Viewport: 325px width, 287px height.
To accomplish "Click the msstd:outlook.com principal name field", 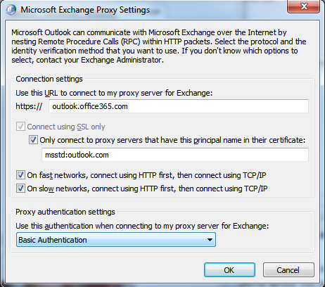I will click(175, 155).
